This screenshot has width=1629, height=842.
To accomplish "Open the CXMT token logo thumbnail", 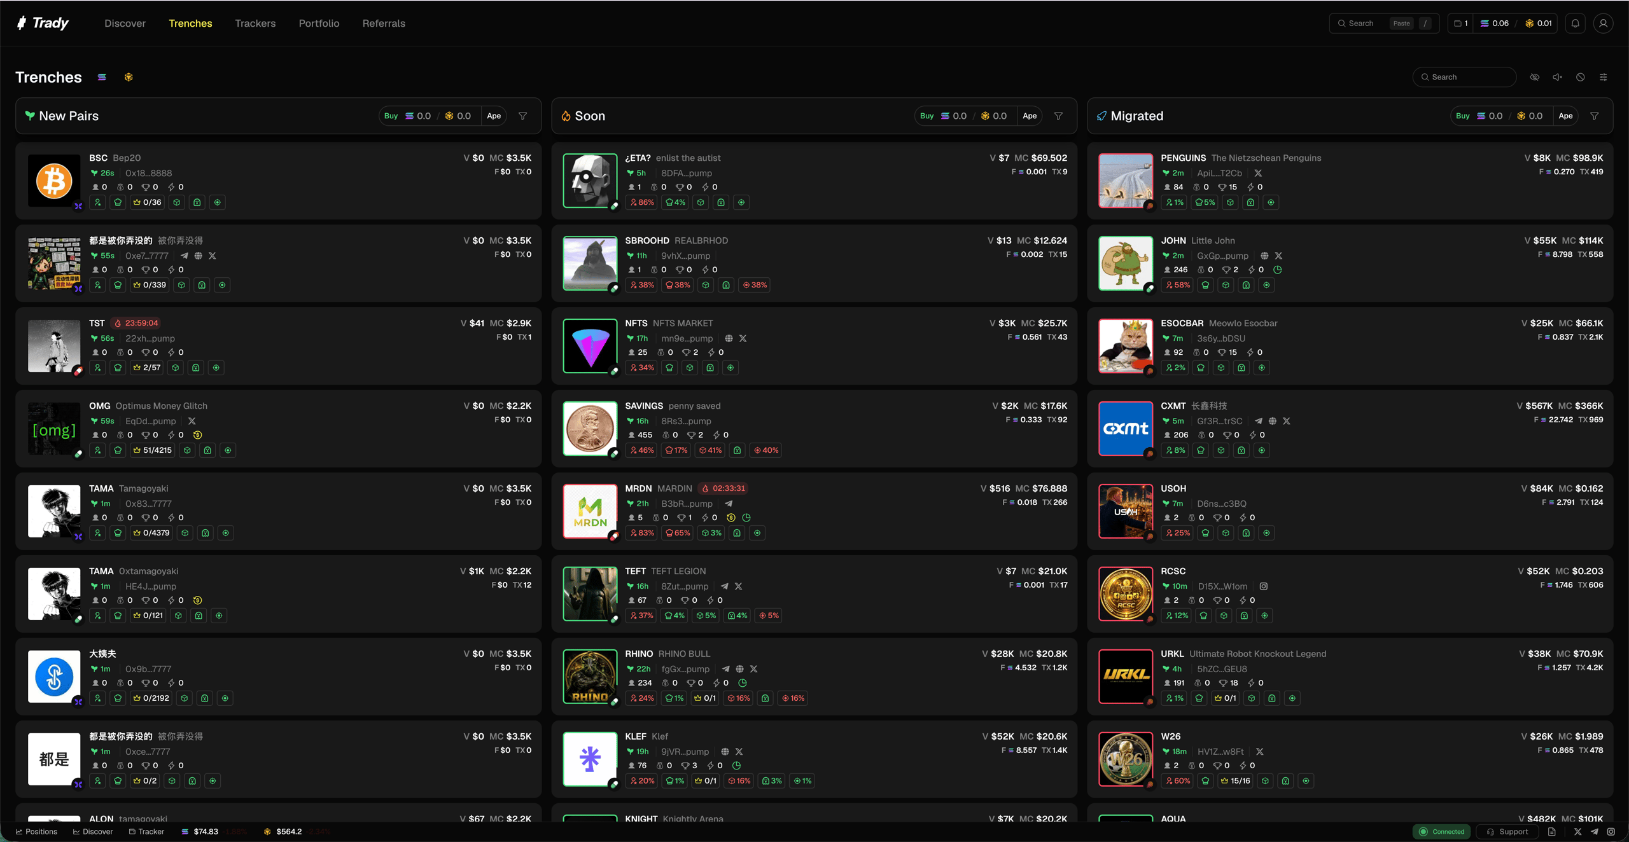I will [1126, 429].
